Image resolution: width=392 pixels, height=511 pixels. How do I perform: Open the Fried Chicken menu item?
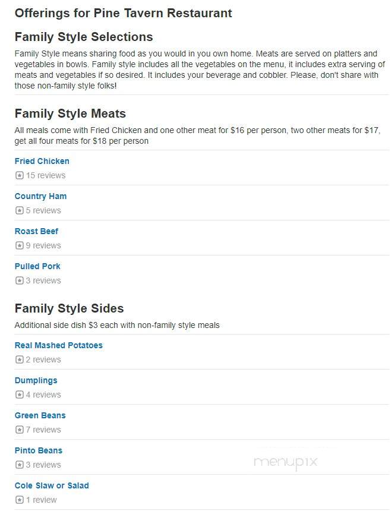[x=42, y=161]
